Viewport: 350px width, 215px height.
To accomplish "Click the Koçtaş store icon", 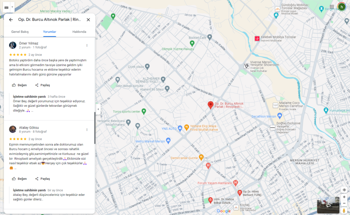I will pyautogui.click(x=236, y=207).
